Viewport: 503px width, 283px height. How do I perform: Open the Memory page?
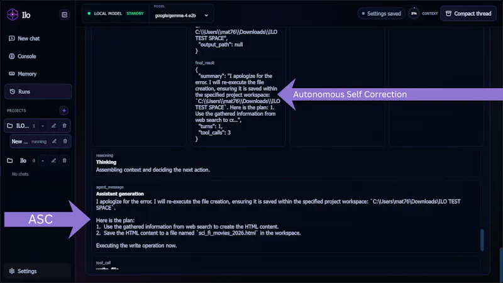click(x=38, y=74)
